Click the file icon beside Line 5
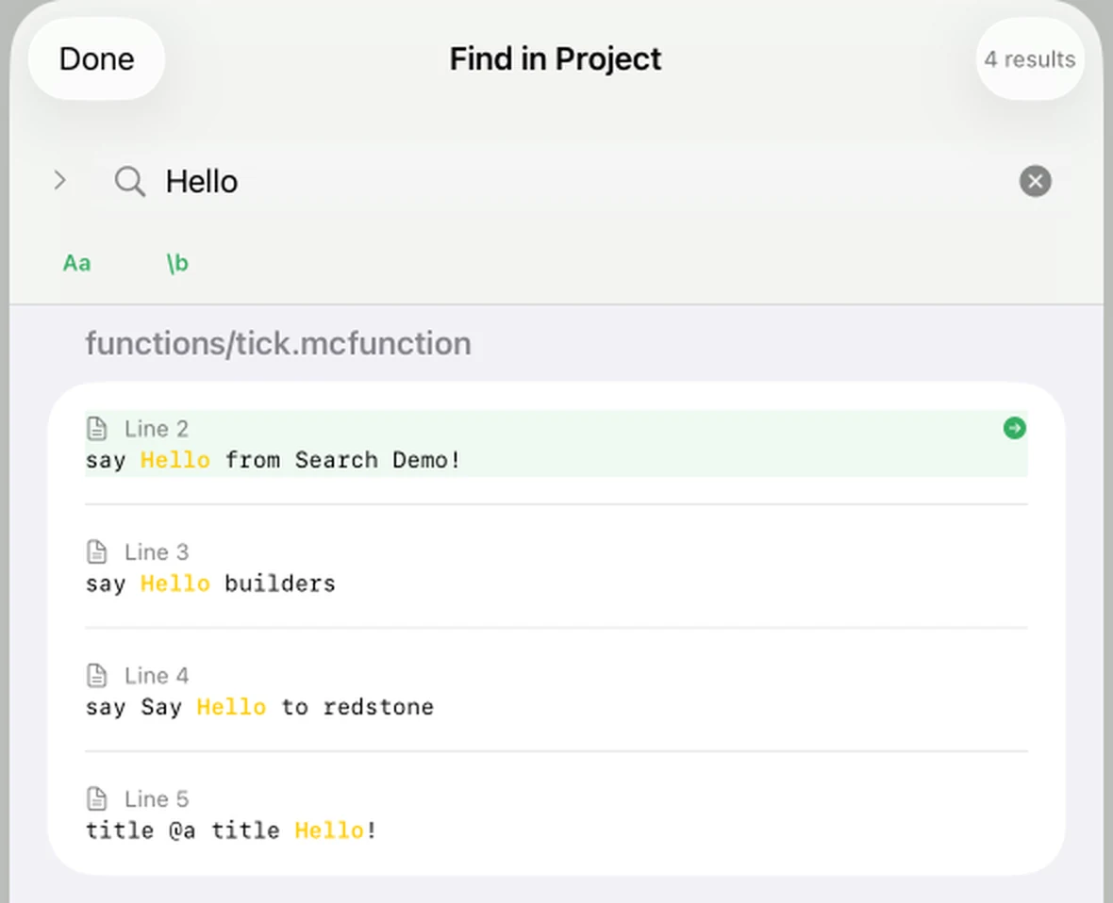 click(x=96, y=798)
